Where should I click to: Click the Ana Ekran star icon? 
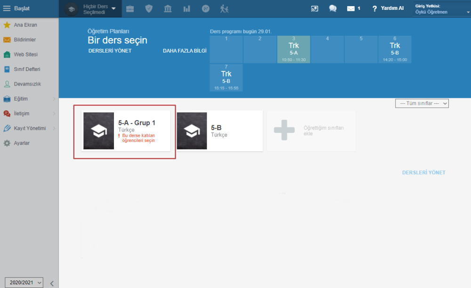(7, 25)
